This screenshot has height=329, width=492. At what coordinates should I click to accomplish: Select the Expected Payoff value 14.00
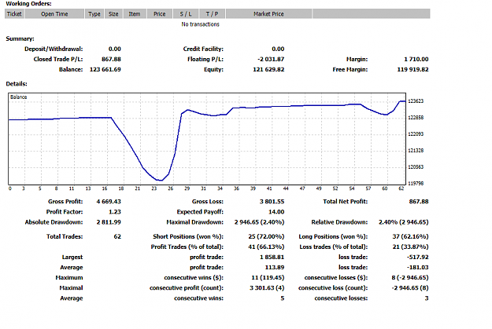coord(276,212)
